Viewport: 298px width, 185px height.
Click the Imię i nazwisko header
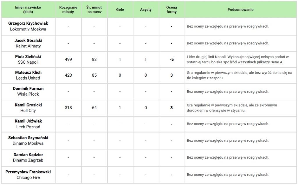click(x=28, y=10)
